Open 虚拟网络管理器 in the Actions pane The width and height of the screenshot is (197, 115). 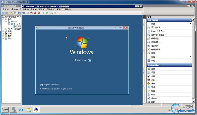point(159,35)
